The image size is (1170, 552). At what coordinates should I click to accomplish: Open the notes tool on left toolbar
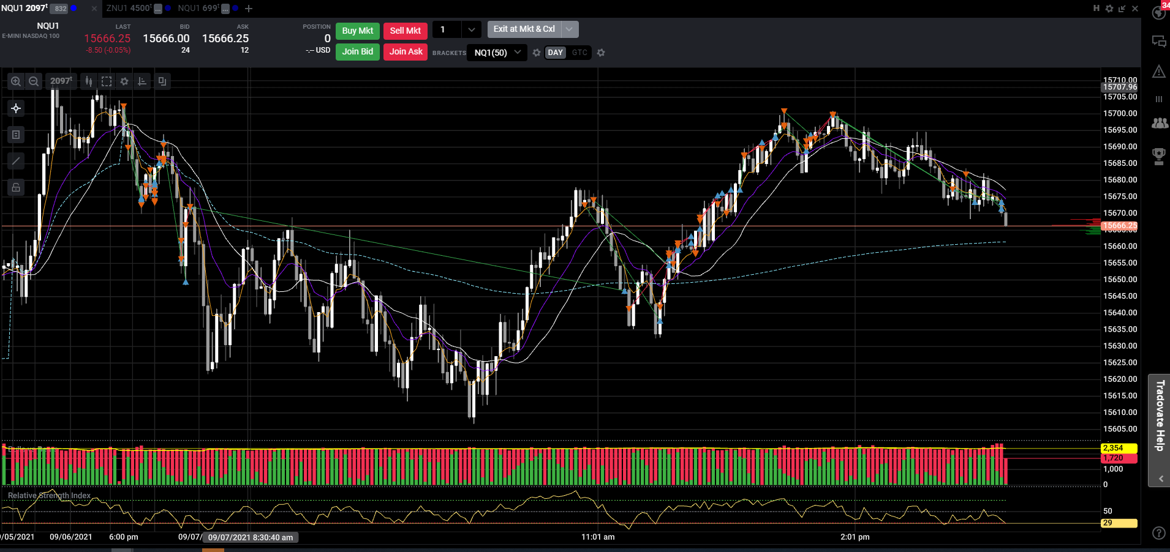(16, 135)
